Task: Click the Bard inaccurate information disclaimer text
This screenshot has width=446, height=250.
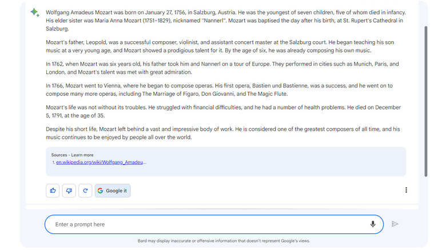Action: coord(224,241)
